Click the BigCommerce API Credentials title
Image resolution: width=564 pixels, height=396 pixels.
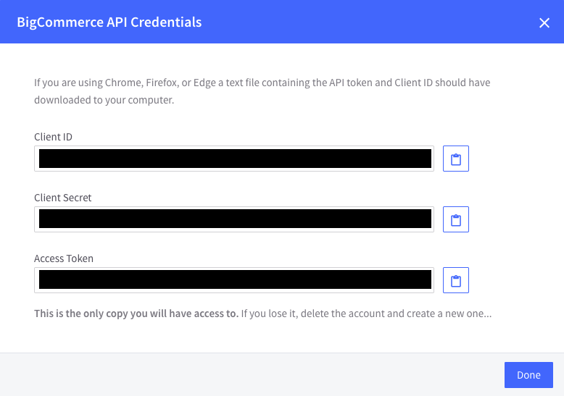click(x=109, y=22)
